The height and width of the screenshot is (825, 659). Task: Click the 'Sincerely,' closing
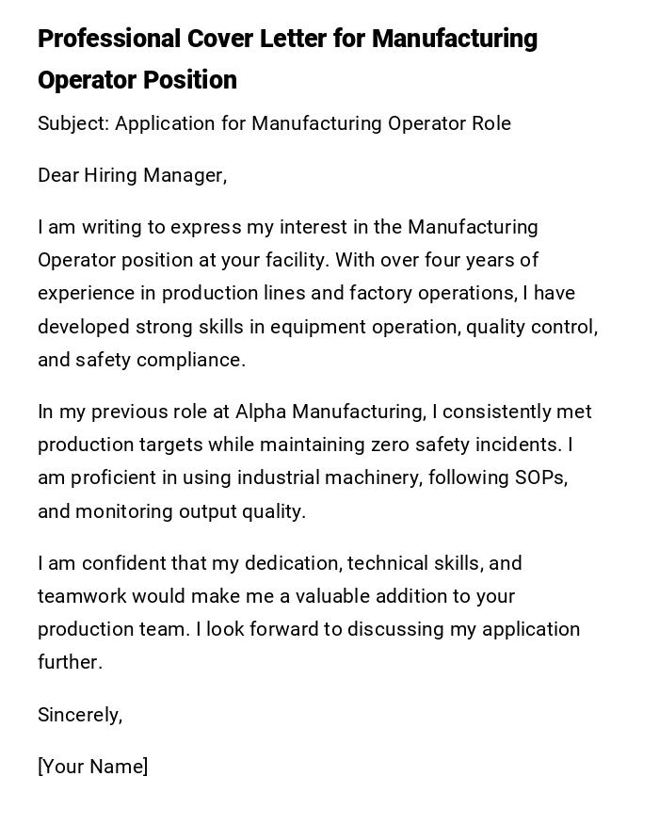coord(80,715)
